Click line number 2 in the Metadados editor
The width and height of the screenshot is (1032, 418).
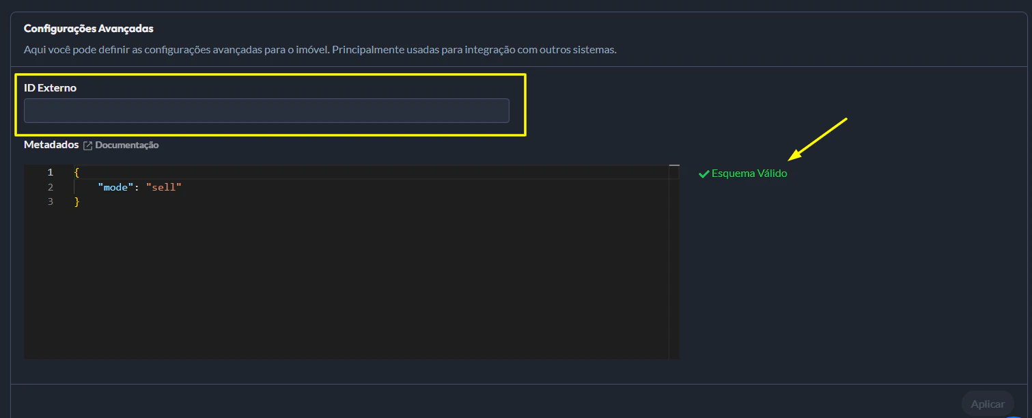click(x=51, y=186)
